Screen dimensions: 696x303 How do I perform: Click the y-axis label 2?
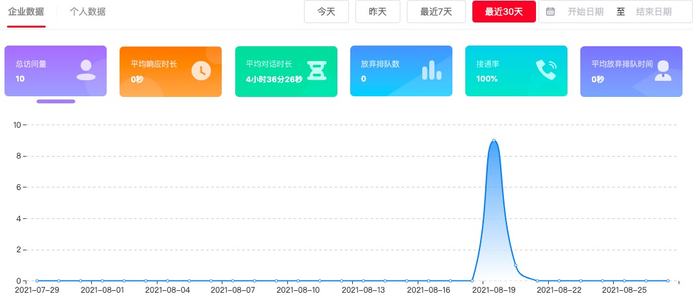(x=19, y=250)
